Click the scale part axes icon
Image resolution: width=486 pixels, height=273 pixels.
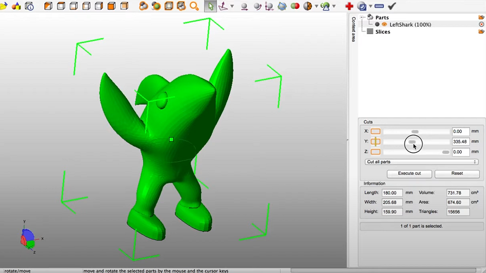(x=269, y=6)
